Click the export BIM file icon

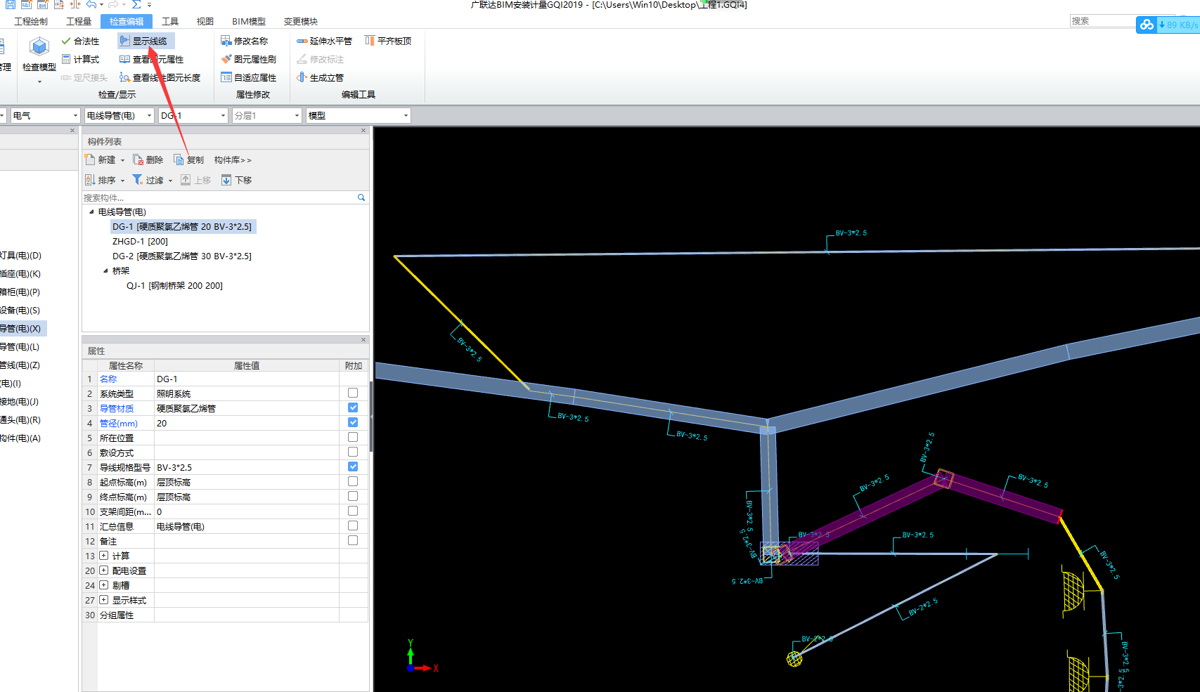coord(43,4)
